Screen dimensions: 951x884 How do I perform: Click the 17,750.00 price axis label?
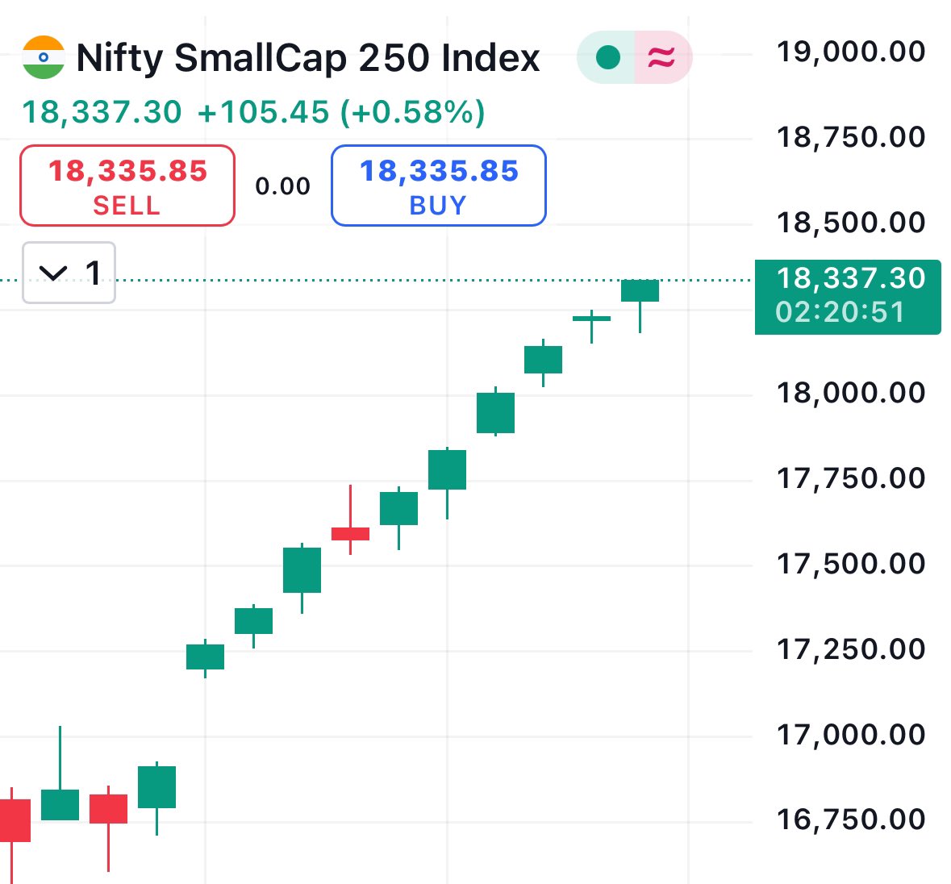click(850, 478)
